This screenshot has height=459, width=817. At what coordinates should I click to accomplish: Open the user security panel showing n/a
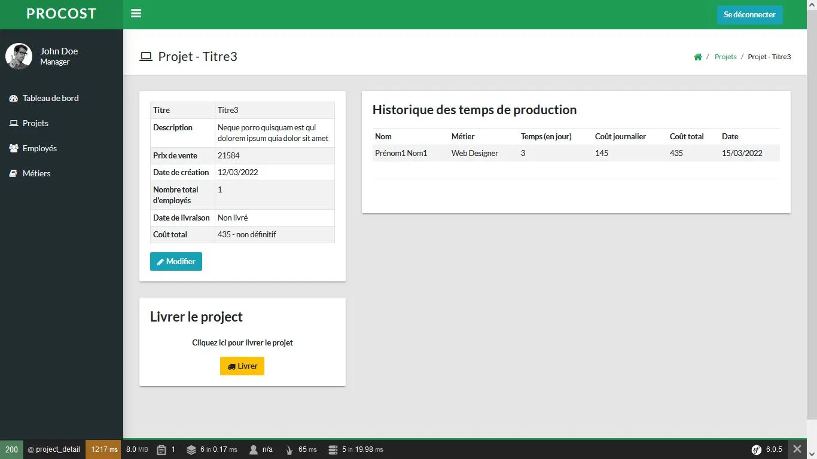(x=260, y=449)
